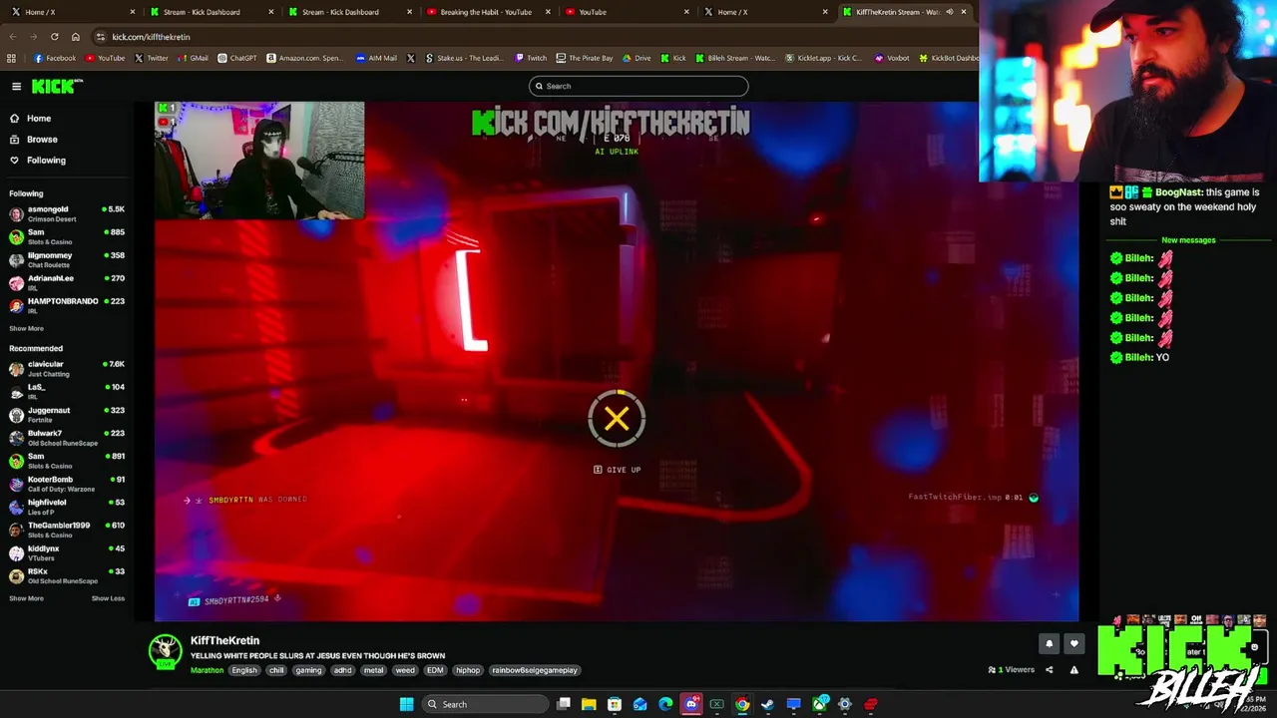The image size is (1277, 718).
Task: Collapse Recommended list with Show Less
Action: click(108, 598)
